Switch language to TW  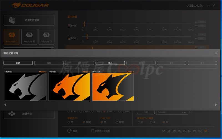click(x=205, y=131)
